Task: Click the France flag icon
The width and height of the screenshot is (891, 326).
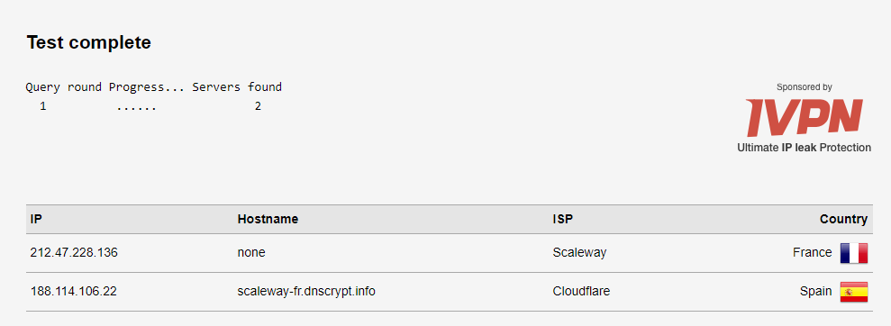Action: (x=854, y=253)
